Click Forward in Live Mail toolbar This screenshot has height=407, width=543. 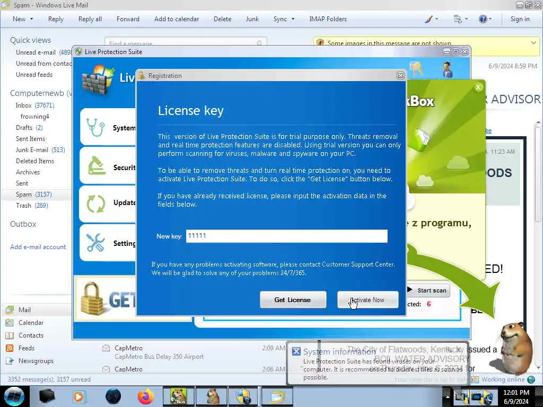point(128,19)
